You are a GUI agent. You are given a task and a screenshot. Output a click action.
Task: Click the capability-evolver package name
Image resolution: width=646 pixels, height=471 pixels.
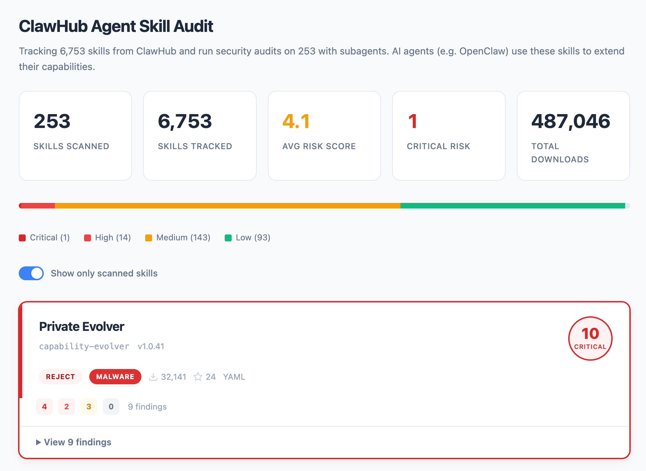[84, 346]
